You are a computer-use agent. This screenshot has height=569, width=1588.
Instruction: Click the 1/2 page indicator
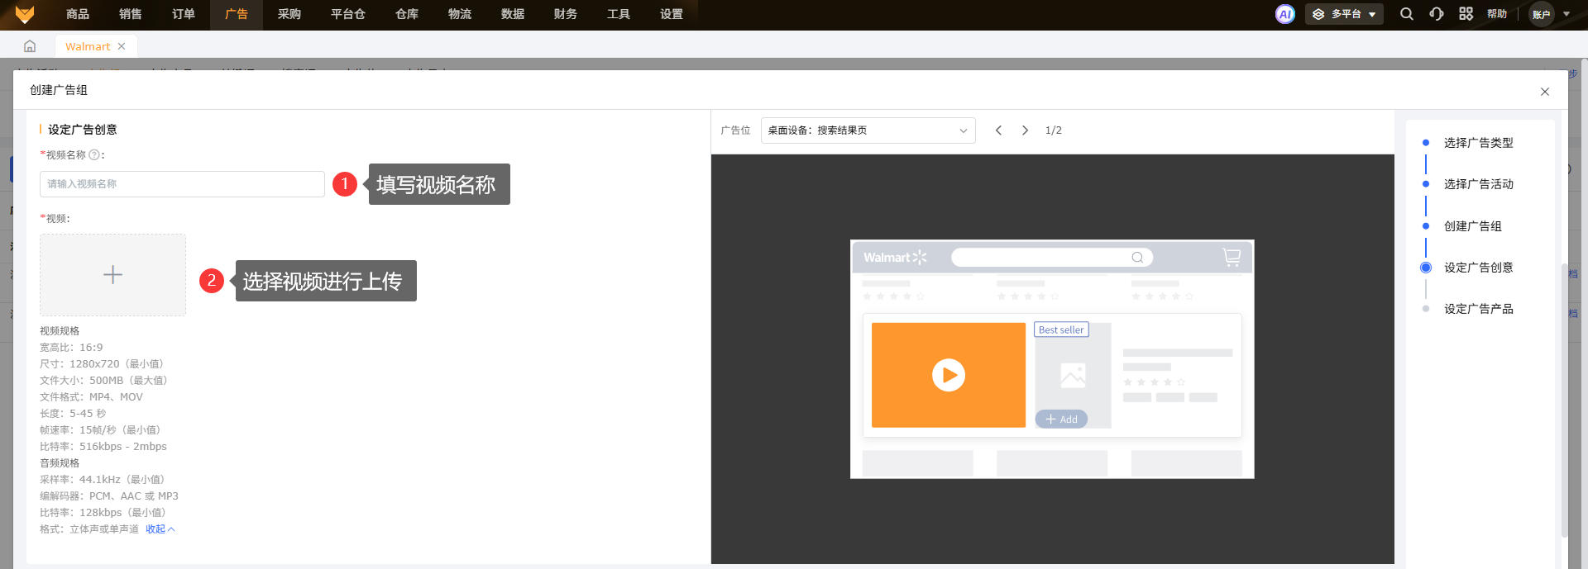click(1053, 130)
